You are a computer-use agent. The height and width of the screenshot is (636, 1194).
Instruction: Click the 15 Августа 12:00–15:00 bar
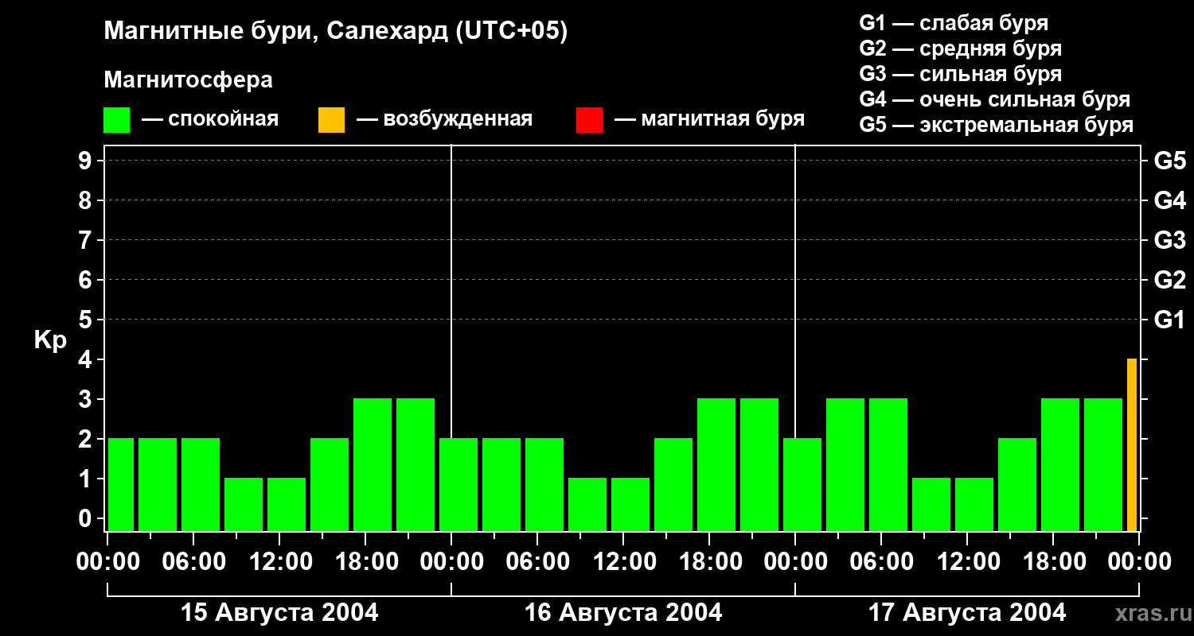click(x=287, y=504)
